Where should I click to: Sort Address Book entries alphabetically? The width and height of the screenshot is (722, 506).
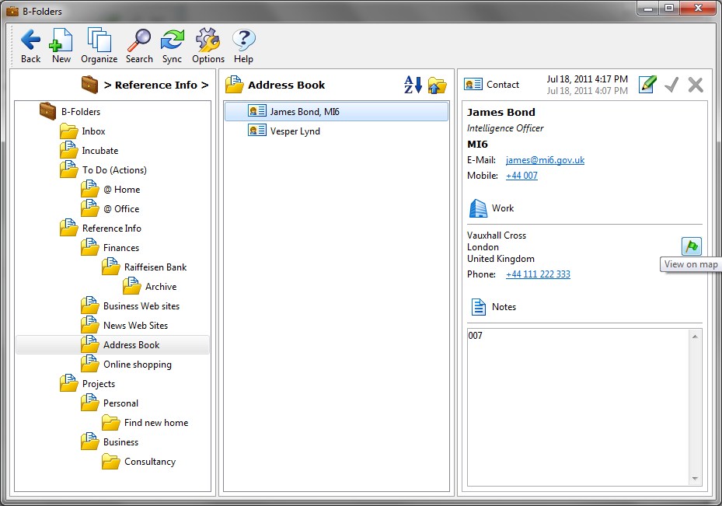pos(413,84)
